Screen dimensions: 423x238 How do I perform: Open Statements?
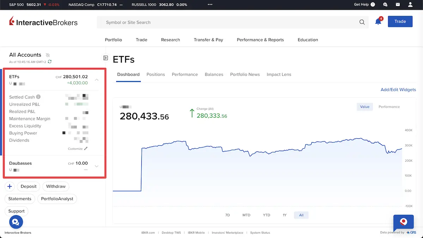[x=20, y=199]
